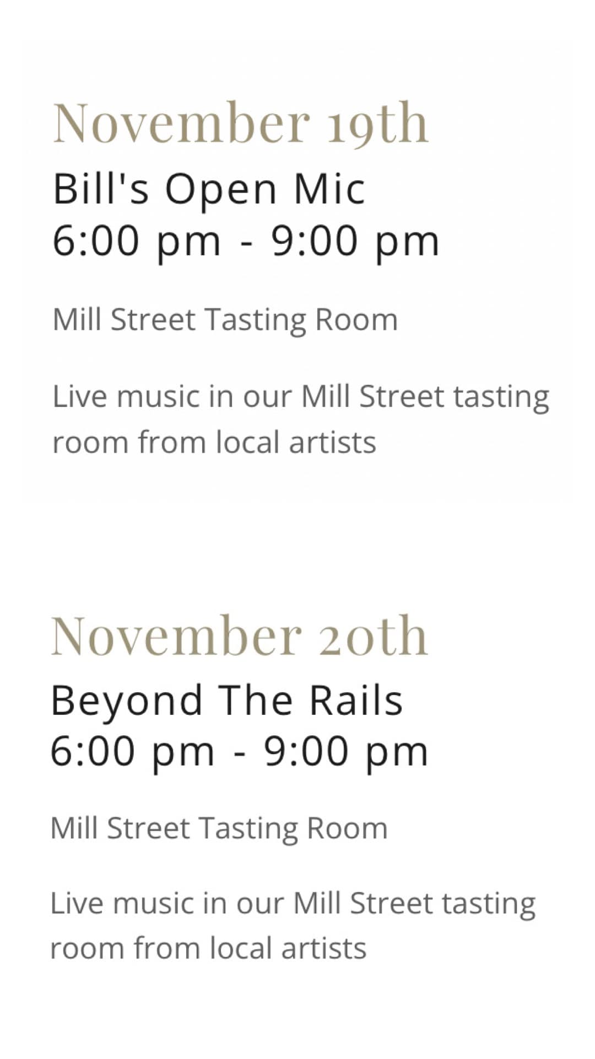Click "room from local artists" in November 19th event
Screen dimensions: 595x1059
point(214,442)
